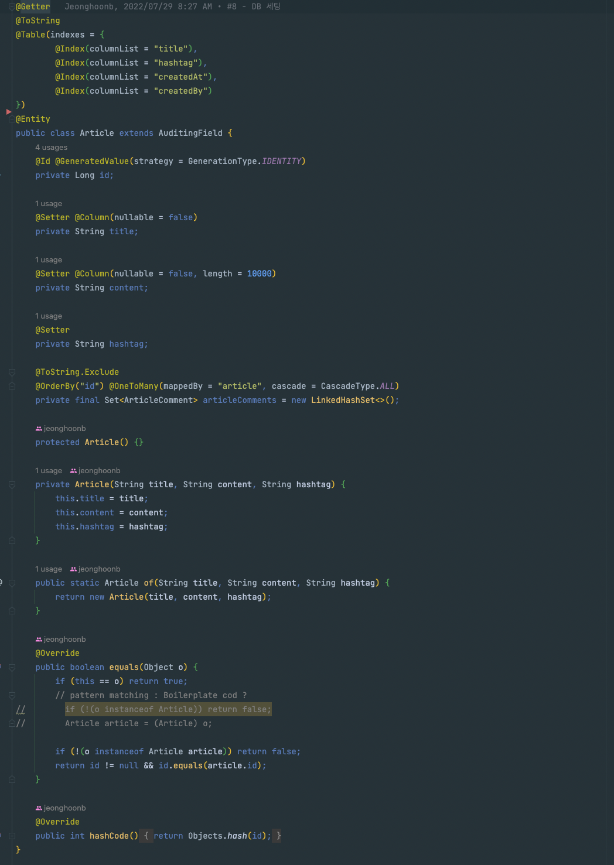Click the hashCode method name

pos(109,836)
